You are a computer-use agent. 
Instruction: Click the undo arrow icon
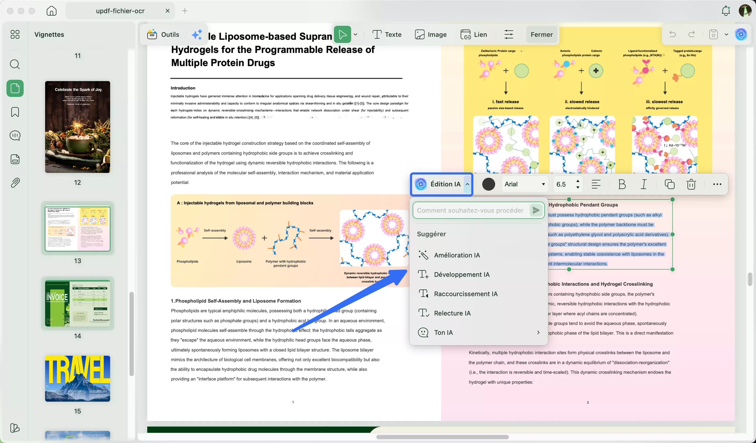tap(672, 34)
